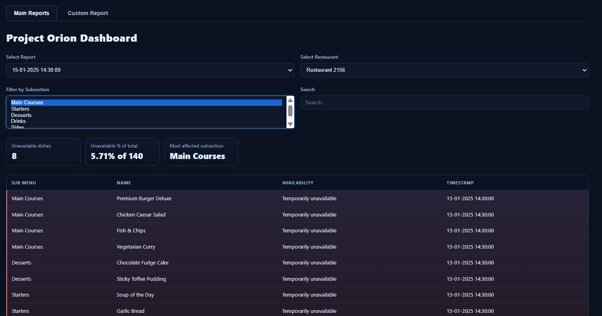Screen dimensions: 602x316
Task: Click the AVAILABILITY column header
Action: point(298,183)
